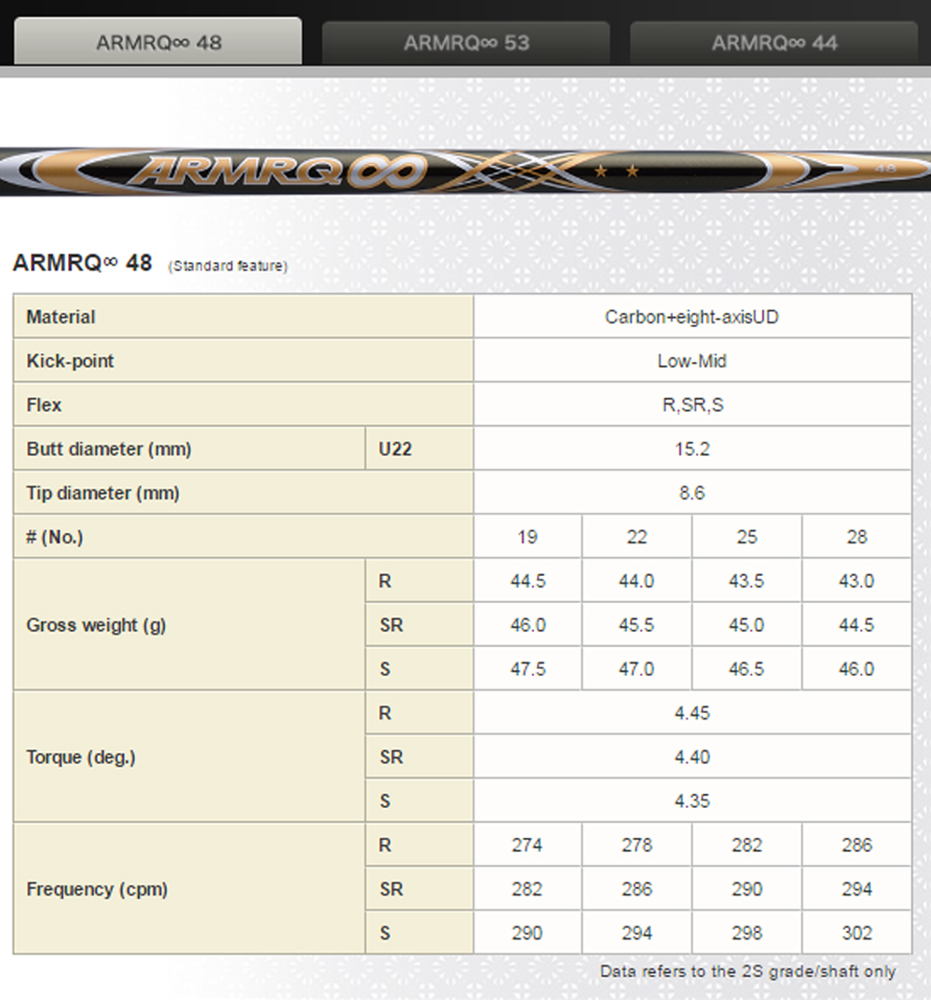Click the R gross weight value '44.0'

click(x=637, y=581)
